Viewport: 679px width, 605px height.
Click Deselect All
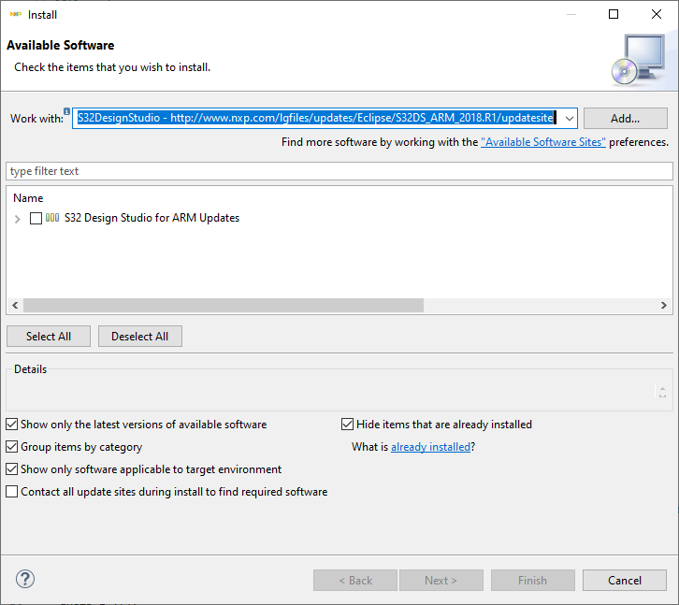coord(140,337)
